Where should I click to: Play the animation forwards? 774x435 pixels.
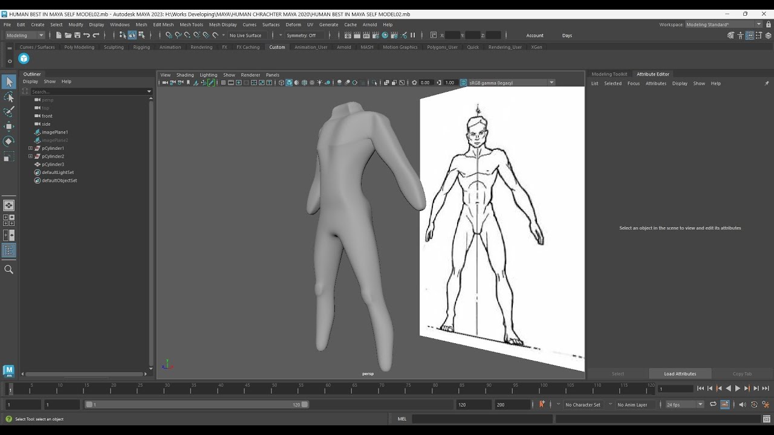[737, 388]
